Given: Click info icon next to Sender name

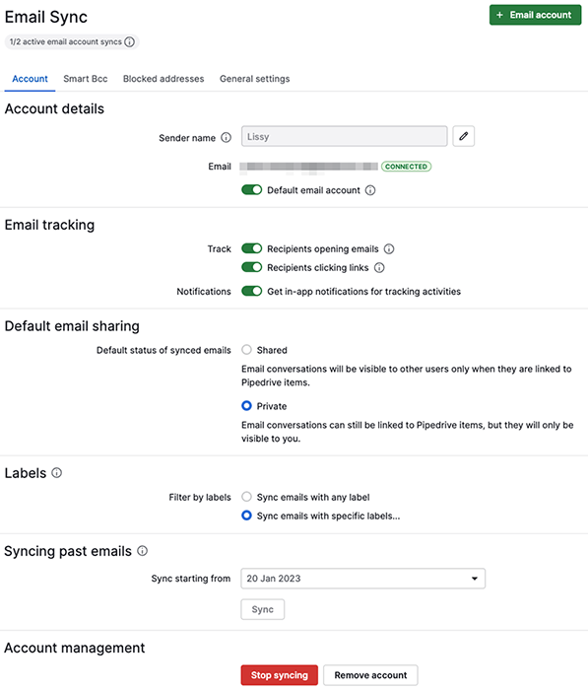Looking at the screenshot, I should click(227, 138).
